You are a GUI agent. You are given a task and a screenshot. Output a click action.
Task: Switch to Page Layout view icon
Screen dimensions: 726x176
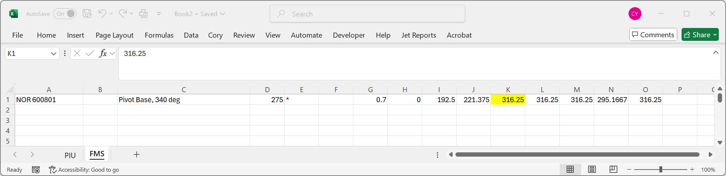pos(592,169)
